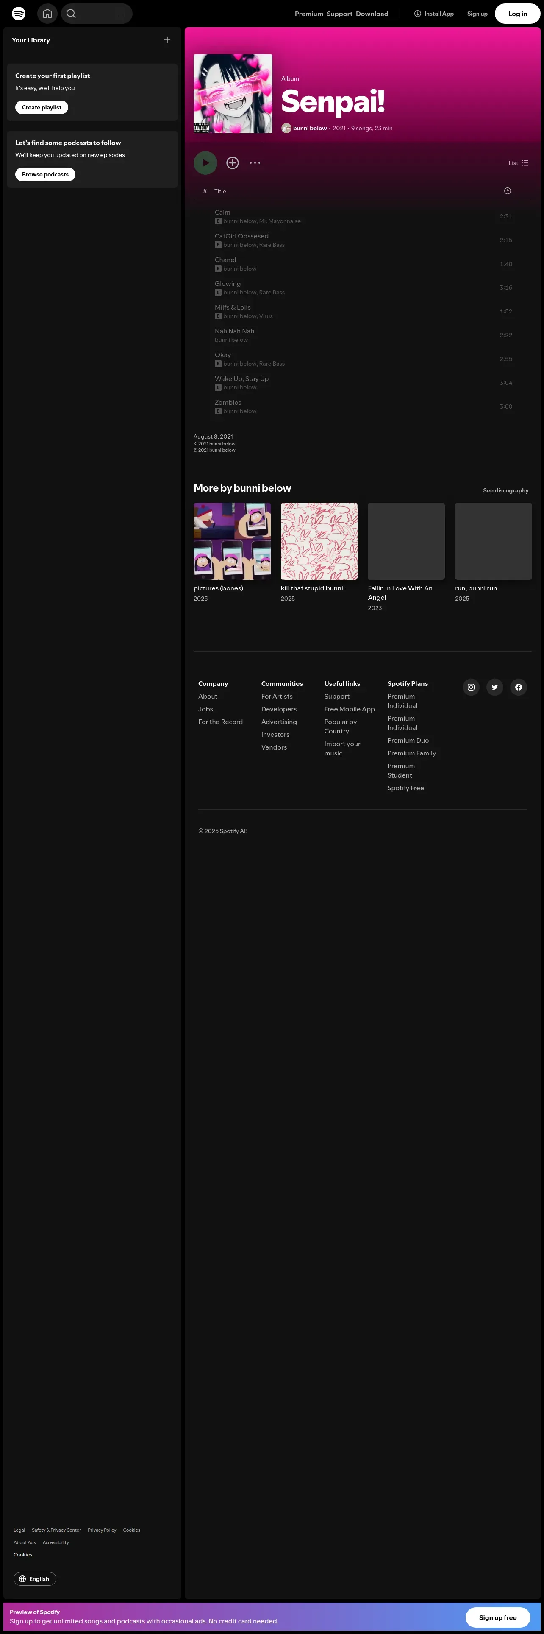Open For the Record footer link

click(220, 722)
